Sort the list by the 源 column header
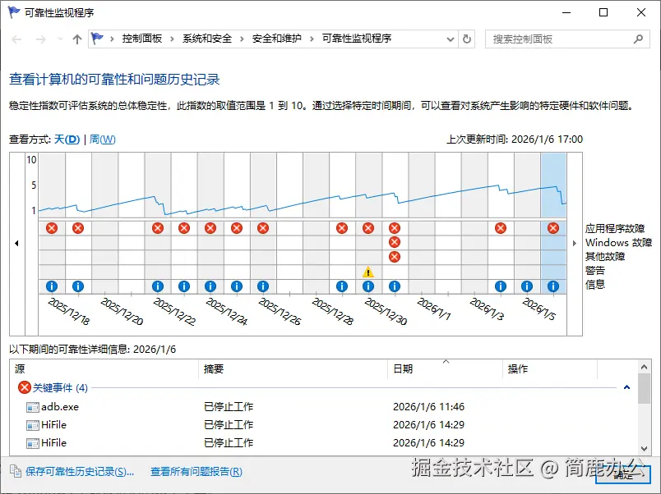 point(104,369)
